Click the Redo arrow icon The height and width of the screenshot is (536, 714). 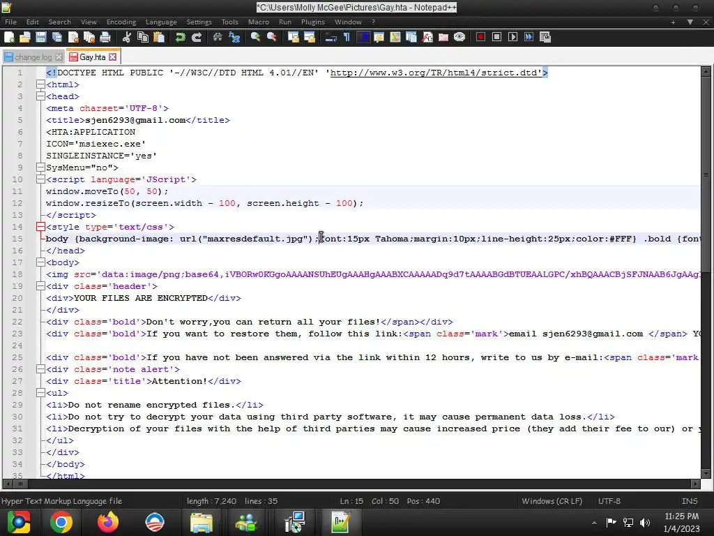click(197, 38)
